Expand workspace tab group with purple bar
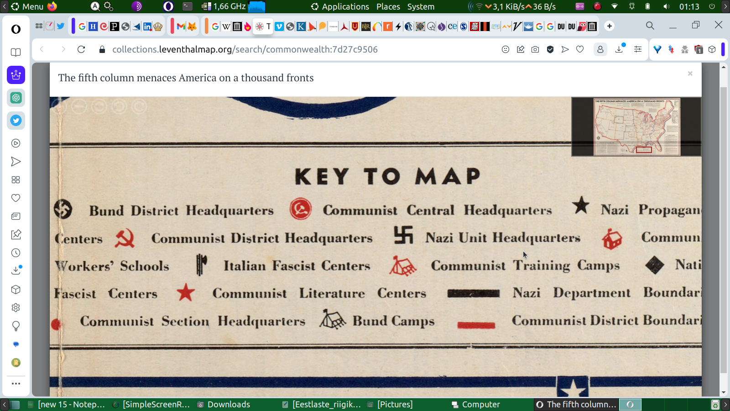The width and height of the screenshot is (730, 411). tap(73, 26)
